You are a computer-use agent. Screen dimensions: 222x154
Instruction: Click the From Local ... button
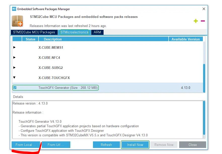pyautogui.click(x=26, y=145)
